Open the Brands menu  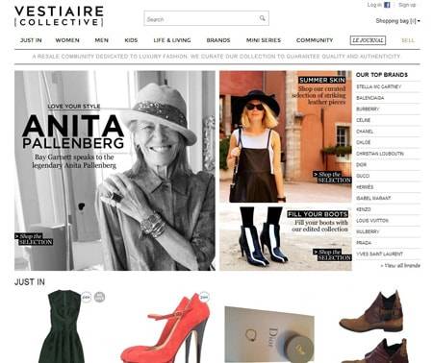pyautogui.click(x=218, y=40)
